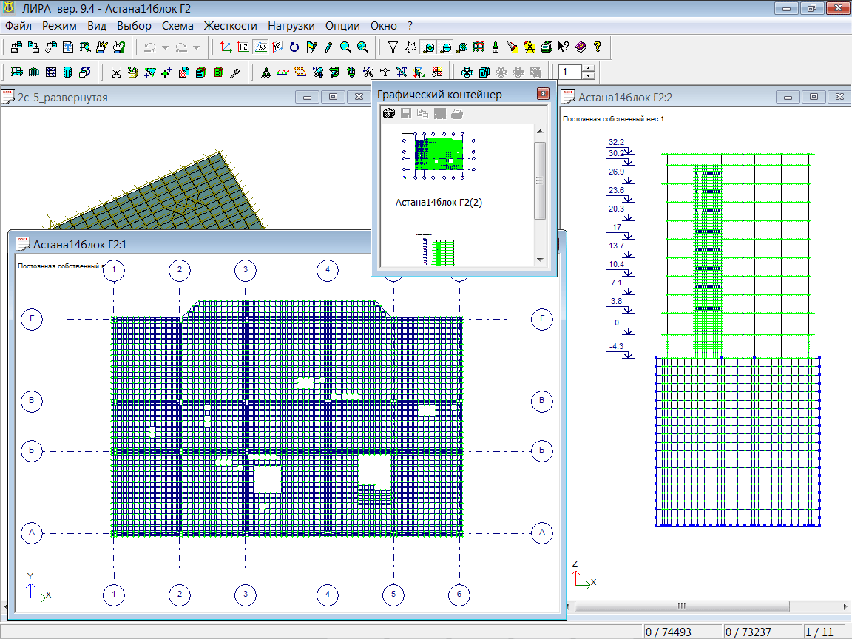Viewport: 852px width, 639px height.
Task: Click the yellow question mark help icon
Action: (598, 47)
